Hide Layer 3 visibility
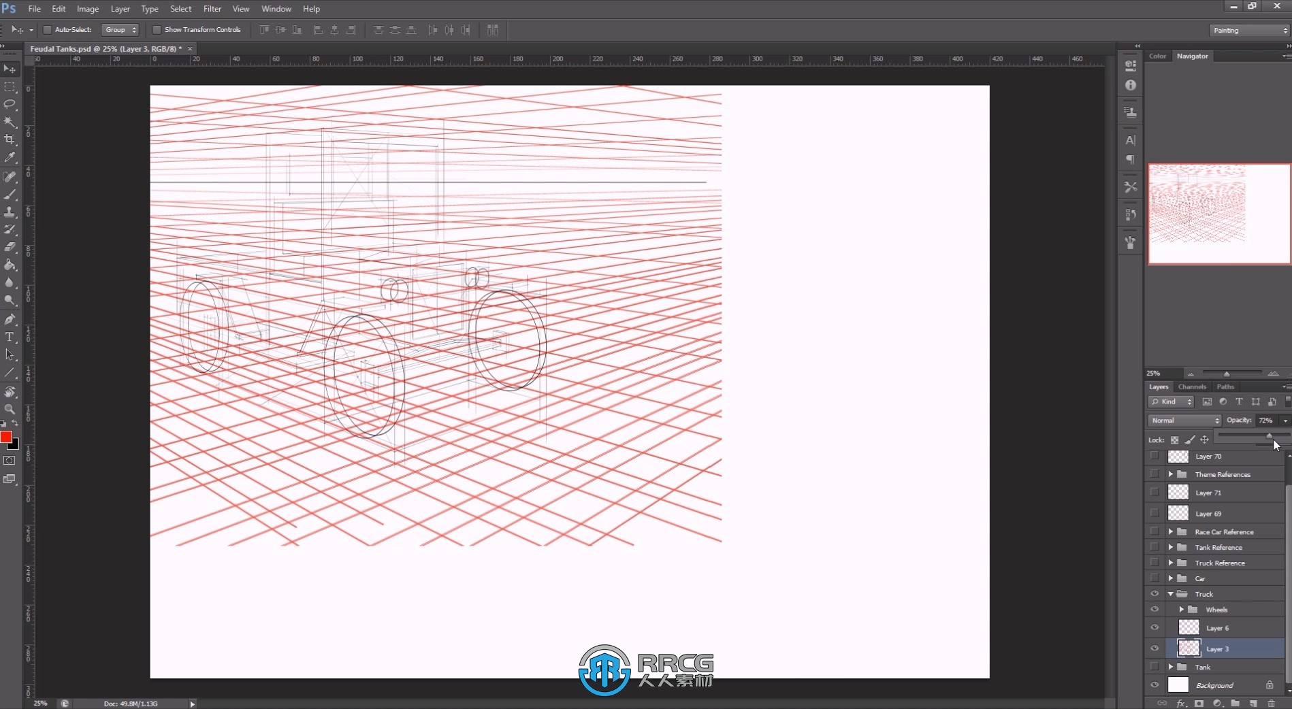Screen dimensions: 1292x709 [1154, 648]
